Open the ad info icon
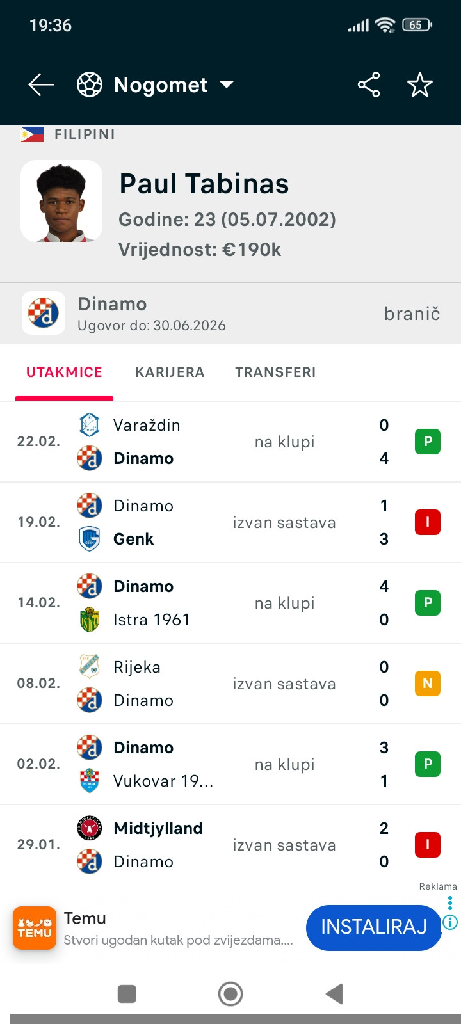461x1024 pixels. (450, 923)
